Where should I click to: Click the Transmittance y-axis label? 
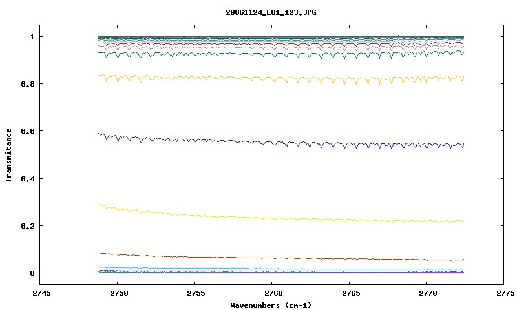(x=8, y=155)
